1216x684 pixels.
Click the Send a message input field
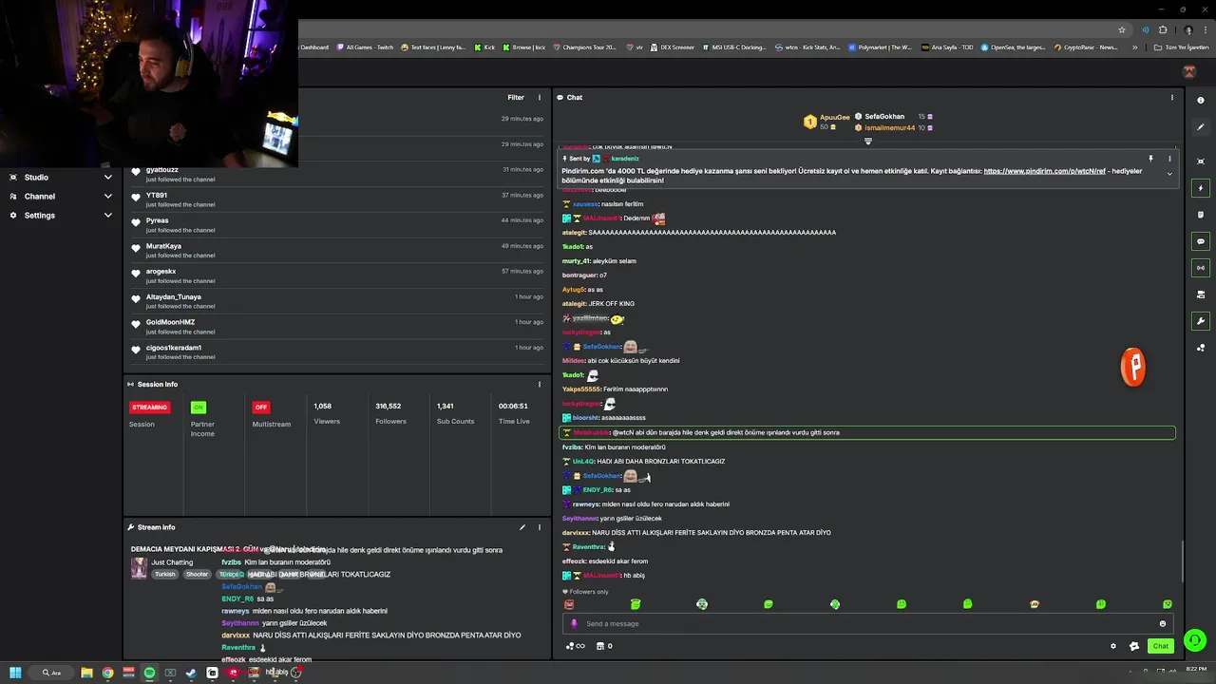[869, 624]
